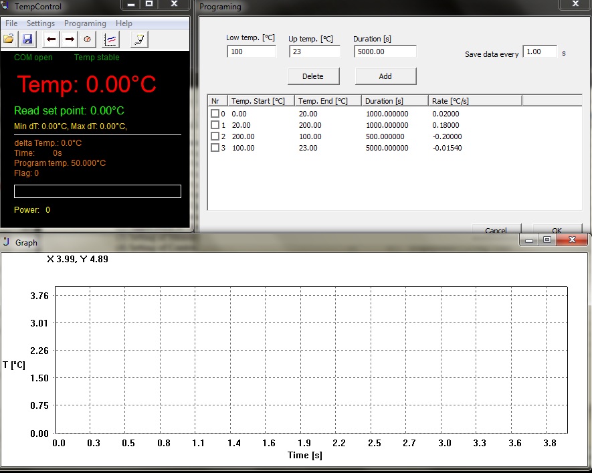Image resolution: width=592 pixels, height=473 pixels.
Task: Click the serial cable connection icon
Action: [139, 39]
